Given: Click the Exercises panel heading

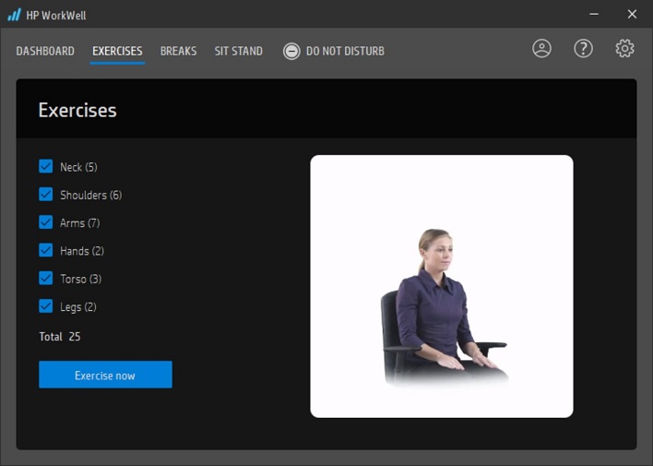Looking at the screenshot, I should pyautogui.click(x=77, y=110).
